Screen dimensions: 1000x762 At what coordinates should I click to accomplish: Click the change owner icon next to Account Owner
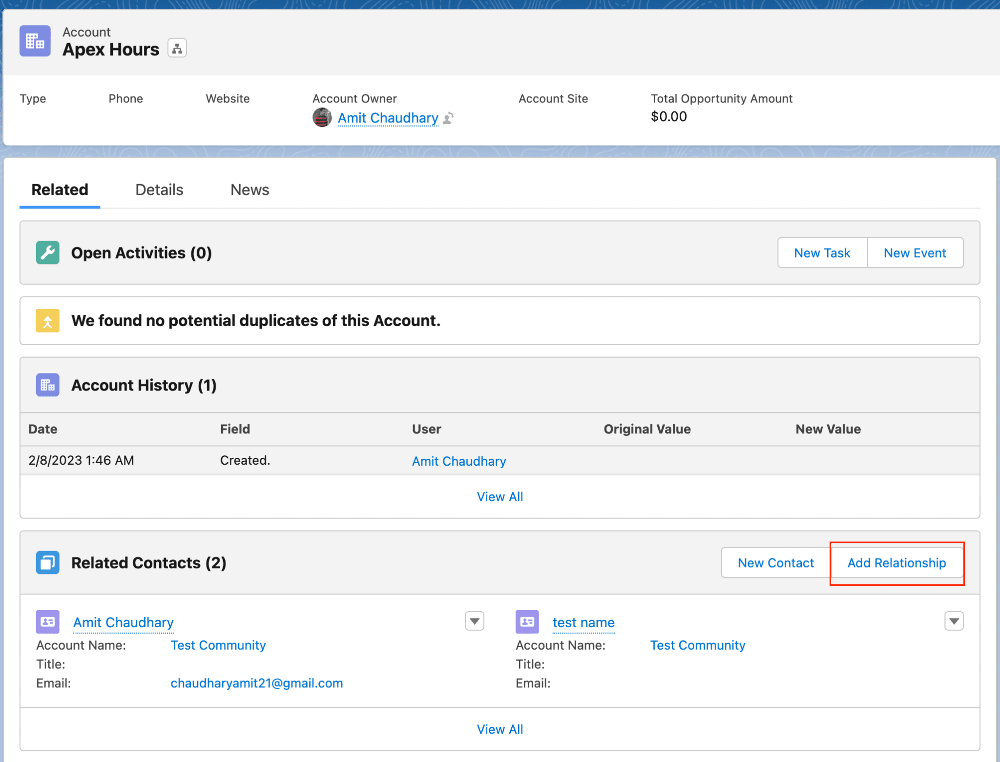click(x=449, y=118)
